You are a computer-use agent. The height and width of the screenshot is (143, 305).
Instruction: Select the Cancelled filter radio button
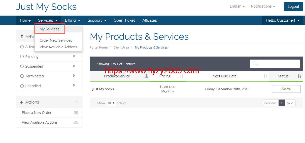22,86
